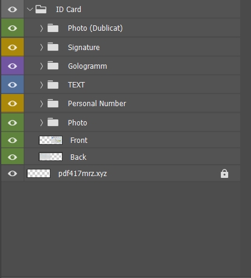The height and width of the screenshot is (278, 251).
Task: Expand the Photo (Dublicat) group
Action: click(42, 28)
